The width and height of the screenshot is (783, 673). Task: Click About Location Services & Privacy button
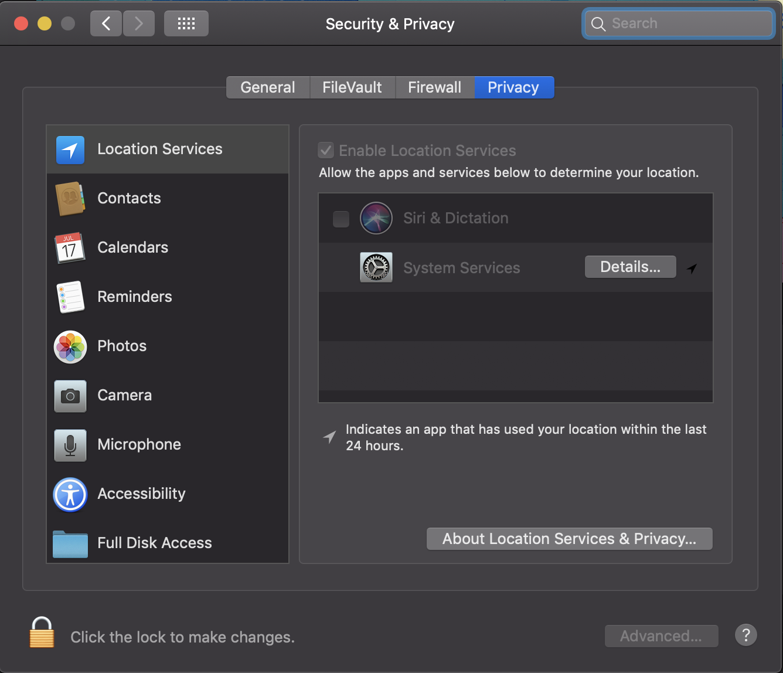[569, 539]
